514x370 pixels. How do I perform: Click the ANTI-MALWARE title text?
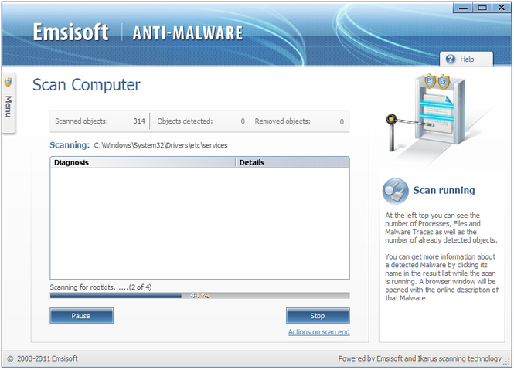[x=188, y=33]
